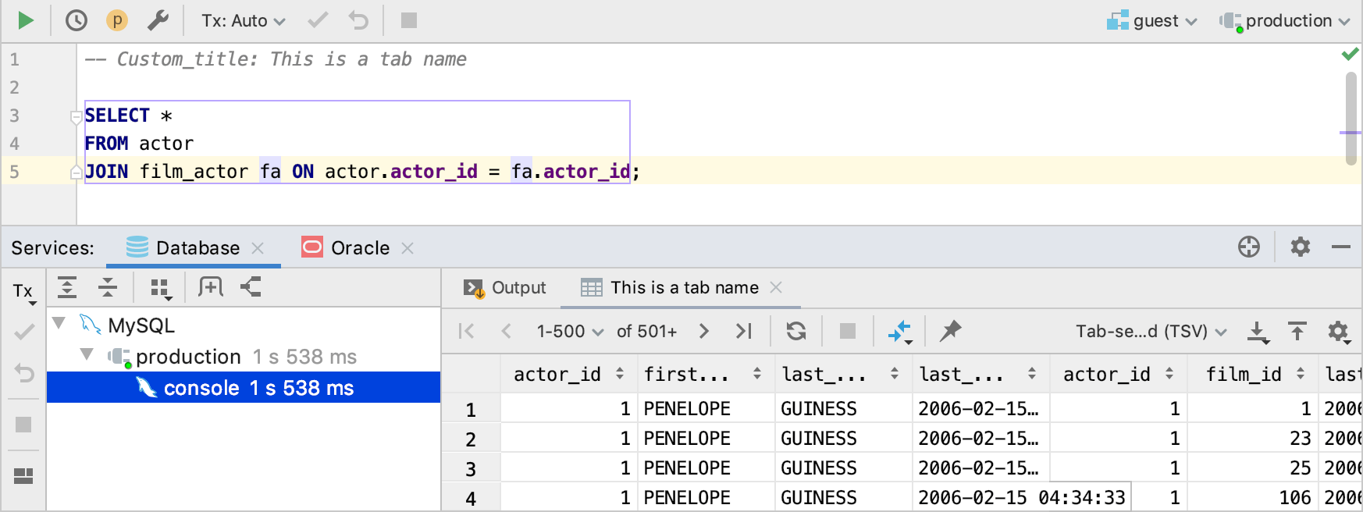
Task: Toggle fold marker next to JOIN line
Action: coord(77,172)
